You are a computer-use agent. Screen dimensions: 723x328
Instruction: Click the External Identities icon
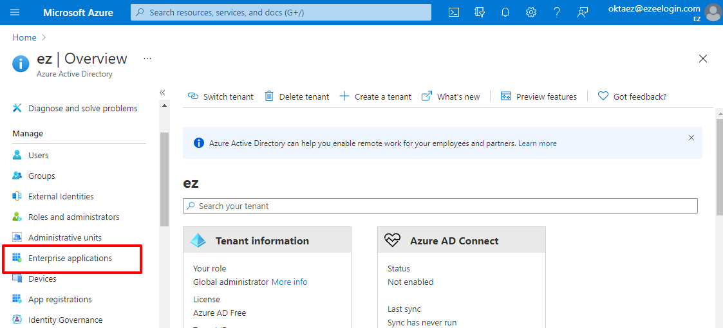pos(17,196)
